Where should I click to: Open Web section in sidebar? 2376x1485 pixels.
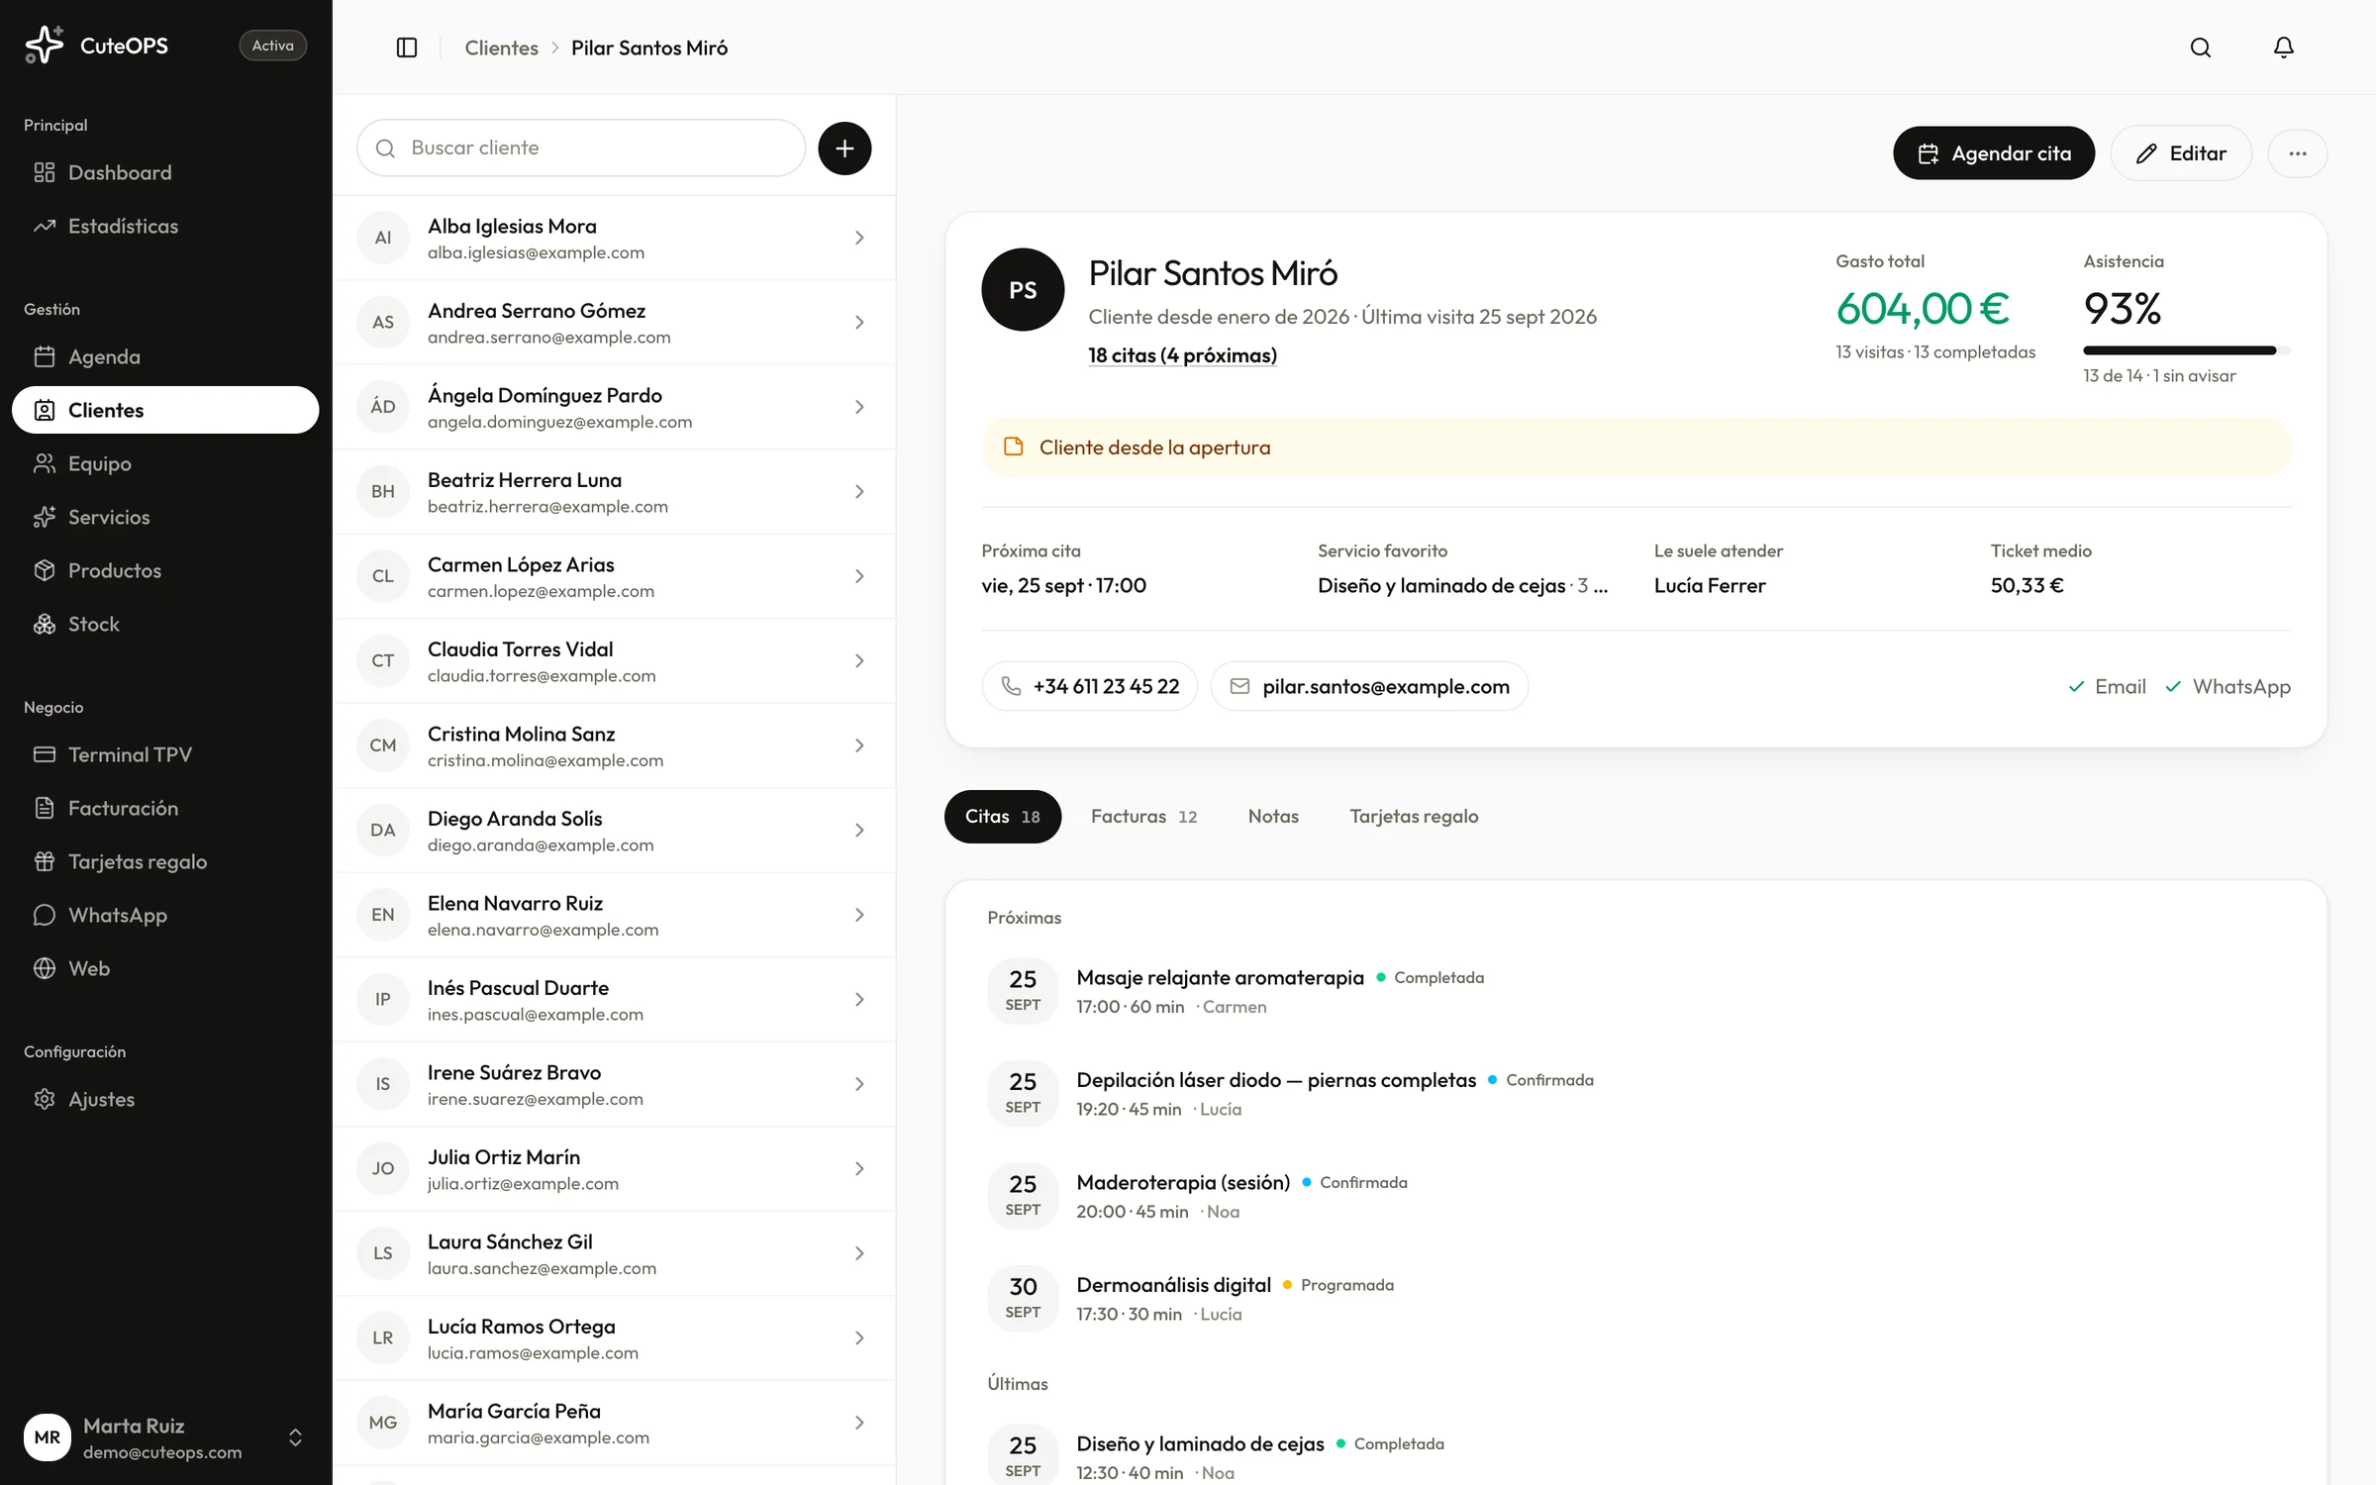[x=165, y=968]
